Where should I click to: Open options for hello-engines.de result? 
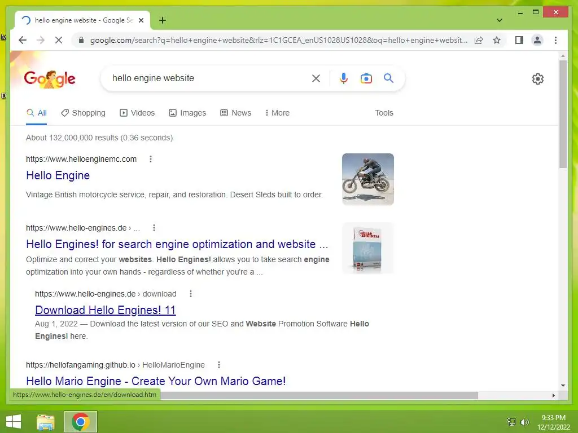tap(154, 228)
